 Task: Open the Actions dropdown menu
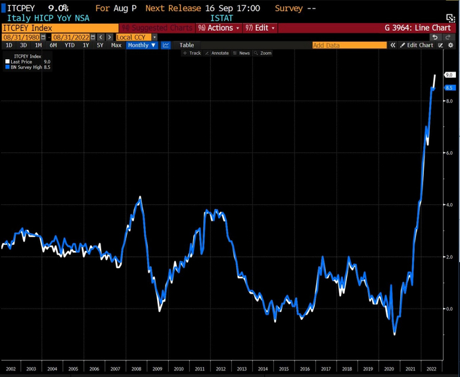pos(219,28)
